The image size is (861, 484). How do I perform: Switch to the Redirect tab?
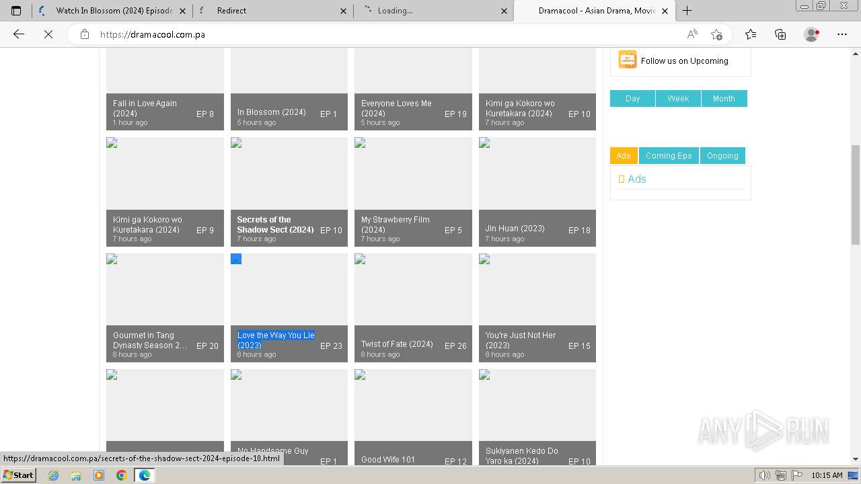[273, 11]
